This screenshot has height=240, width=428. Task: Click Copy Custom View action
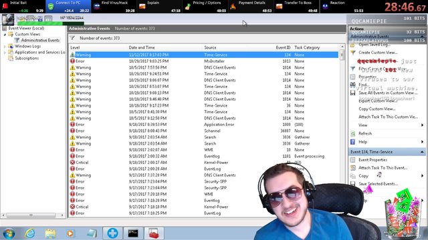pos(377,109)
